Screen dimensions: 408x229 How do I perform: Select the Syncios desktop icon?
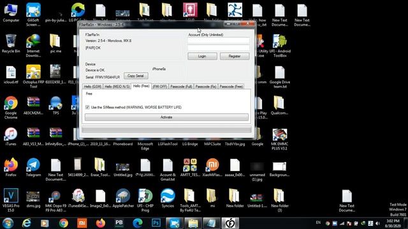tap(168, 198)
